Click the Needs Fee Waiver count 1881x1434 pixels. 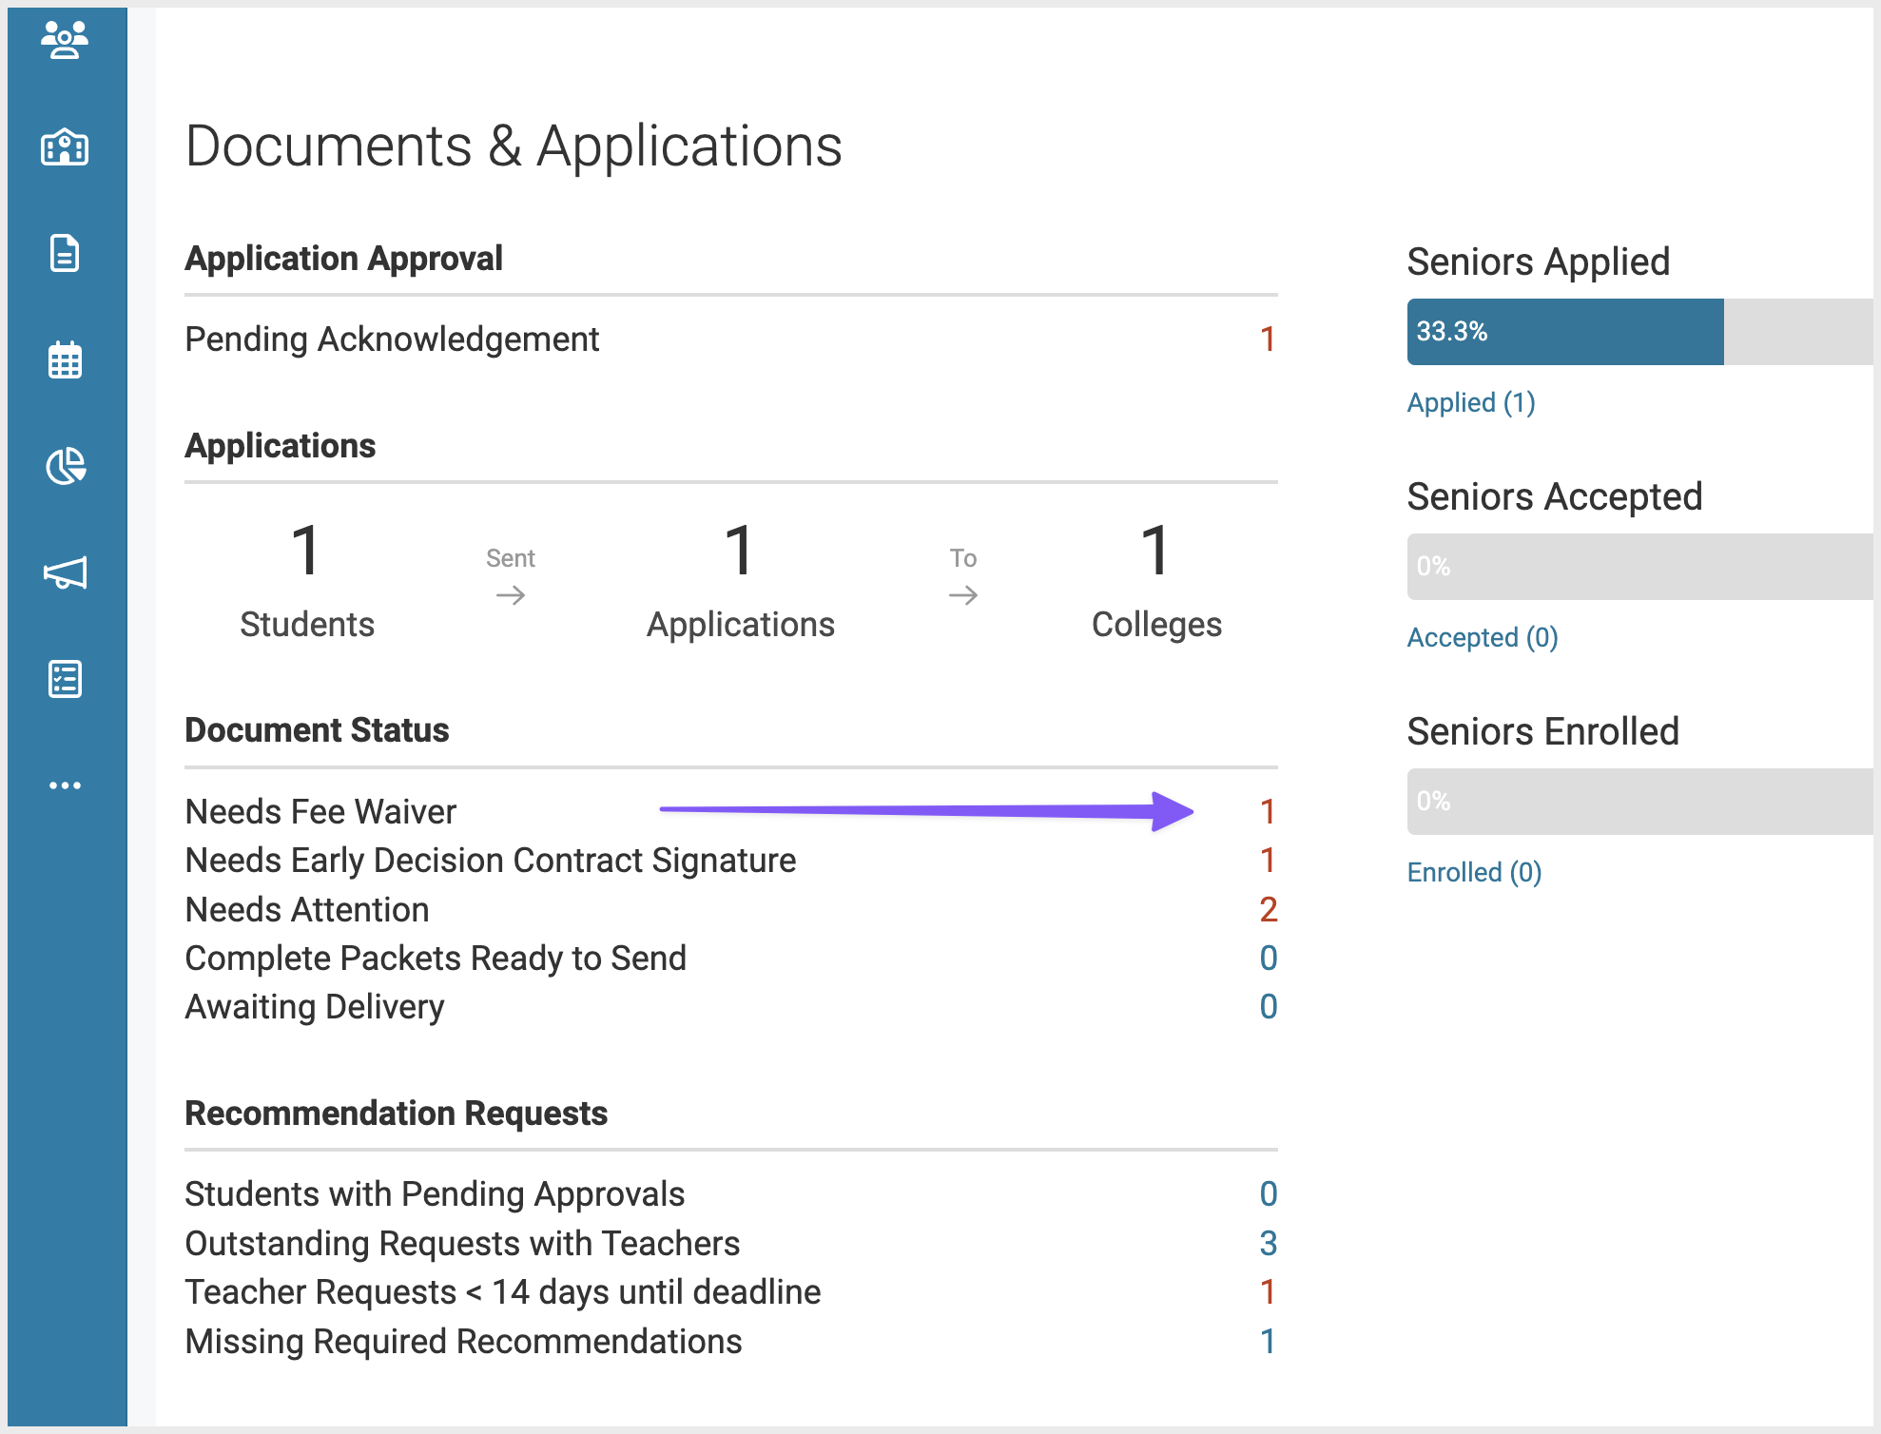pos(1267,812)
